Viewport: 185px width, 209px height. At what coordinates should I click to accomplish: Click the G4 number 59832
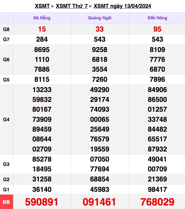point(42,99)
